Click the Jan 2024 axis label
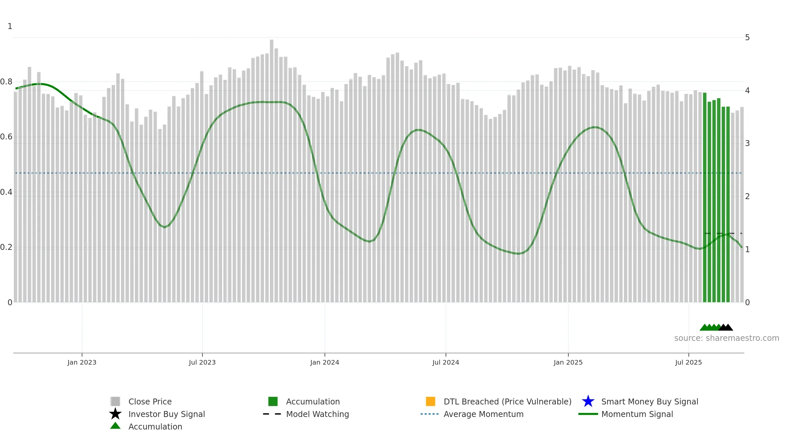 pyautogui.click(x=325, y=363)
